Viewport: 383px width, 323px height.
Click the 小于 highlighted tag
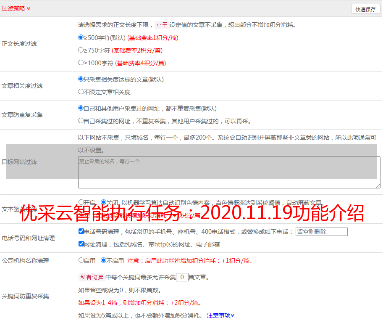pyautogui.click(x=162, y=25)
